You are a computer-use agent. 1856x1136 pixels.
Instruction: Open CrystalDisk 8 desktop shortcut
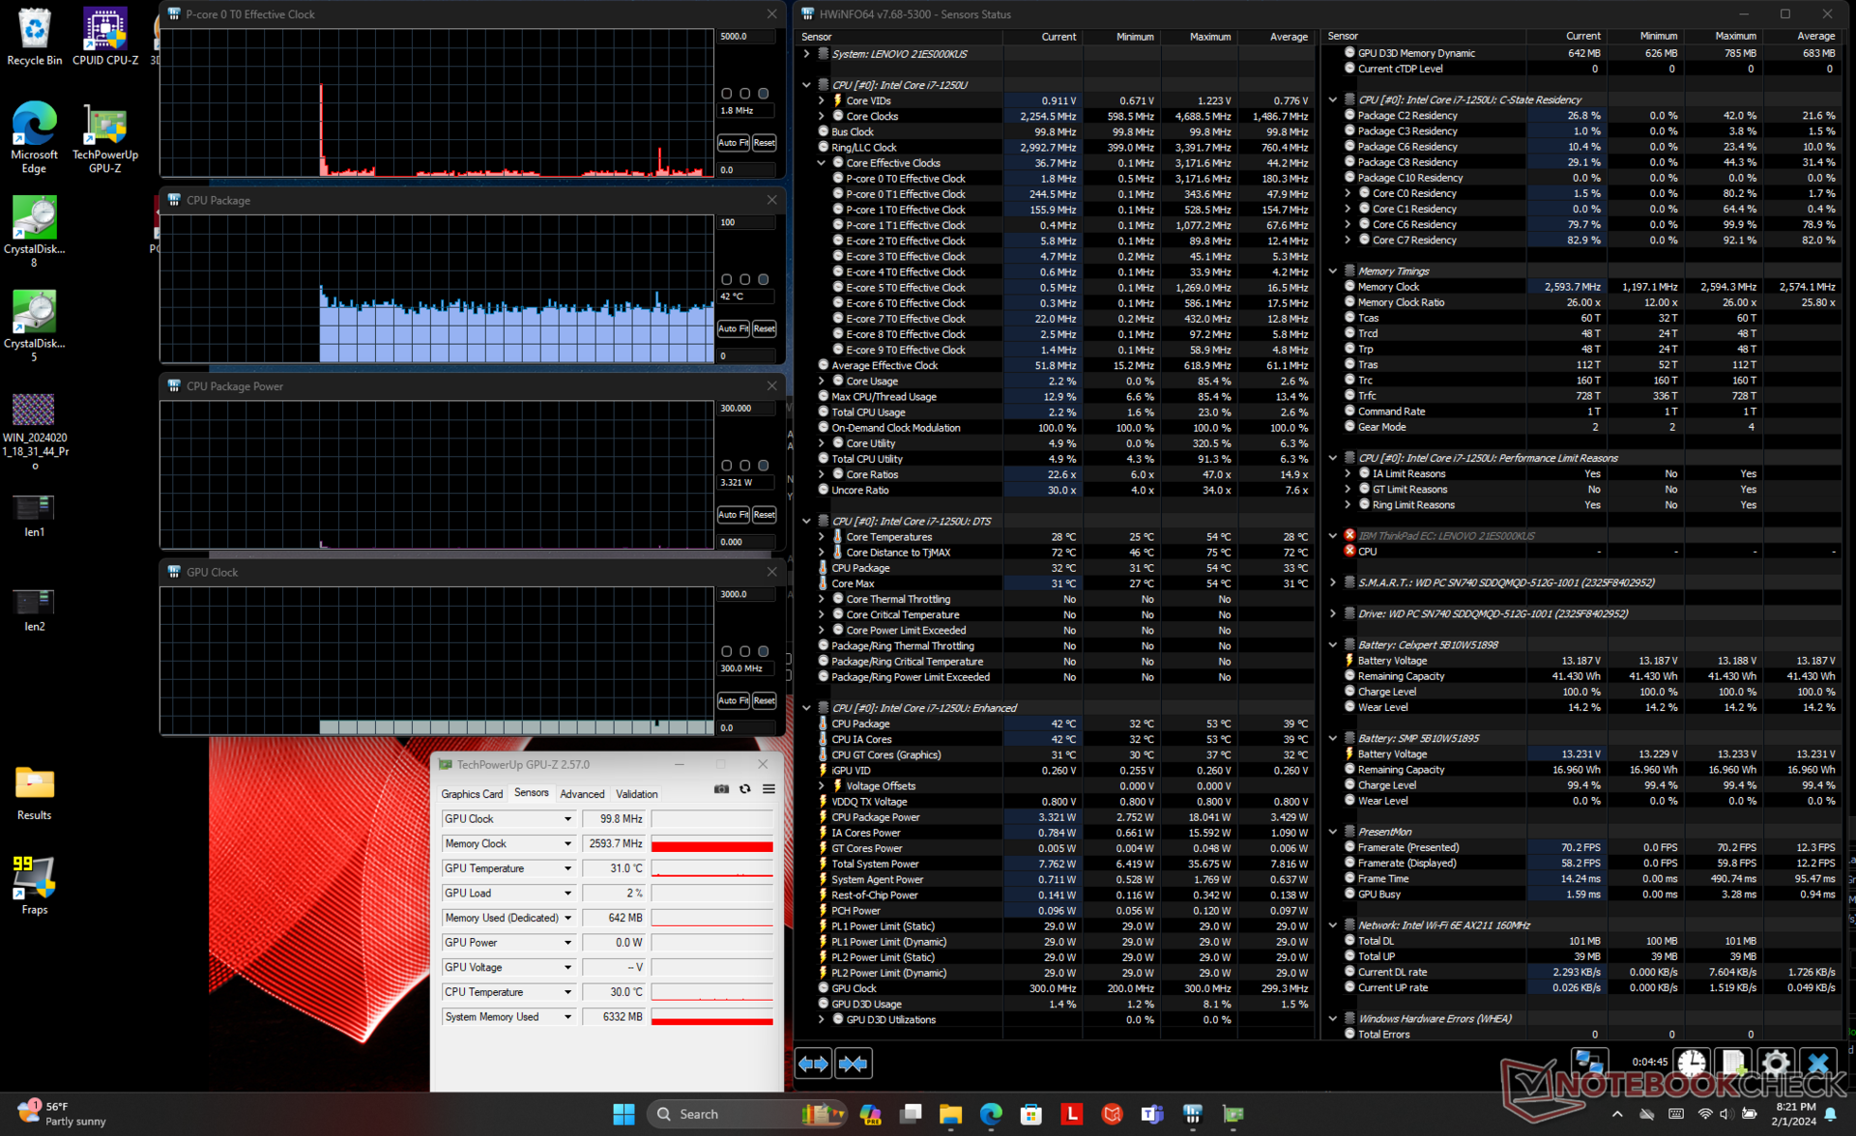point(34,232)
